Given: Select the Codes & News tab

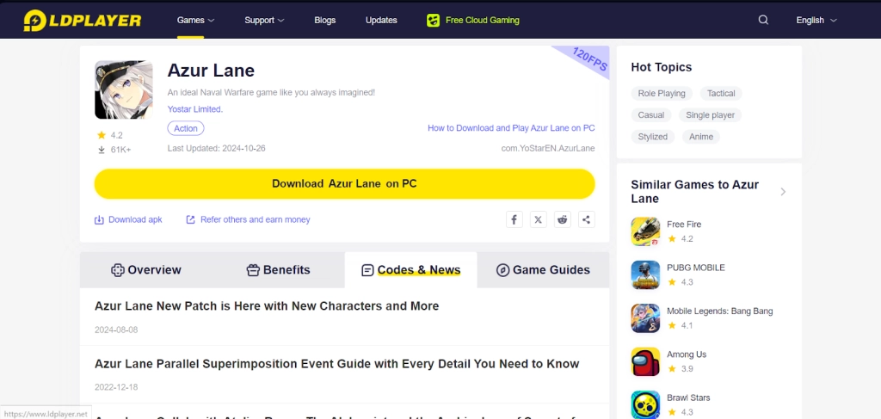Looking at the screenshot, I should click(x=410, y=270).
